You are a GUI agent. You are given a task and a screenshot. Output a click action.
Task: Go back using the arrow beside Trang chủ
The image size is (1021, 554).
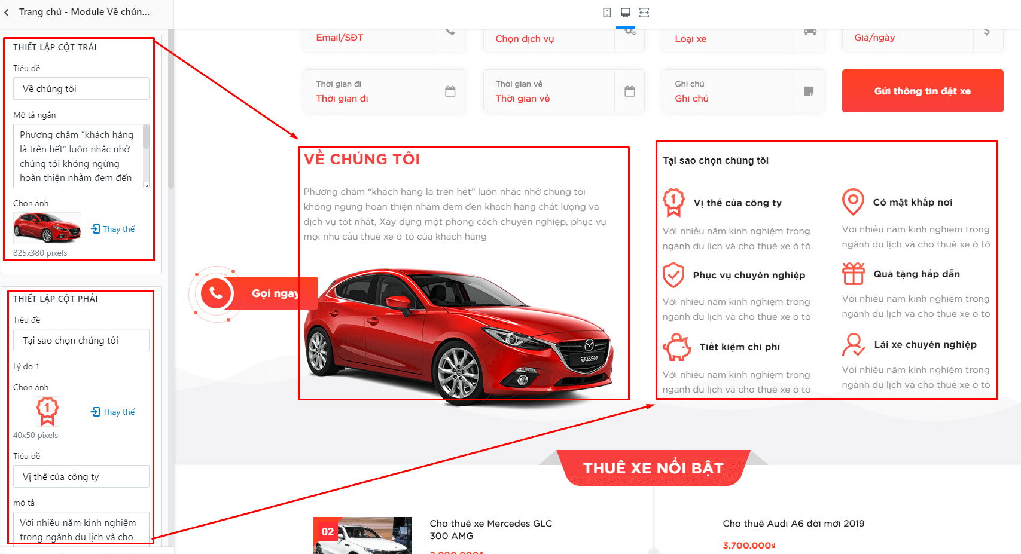[x=7, y=12]
